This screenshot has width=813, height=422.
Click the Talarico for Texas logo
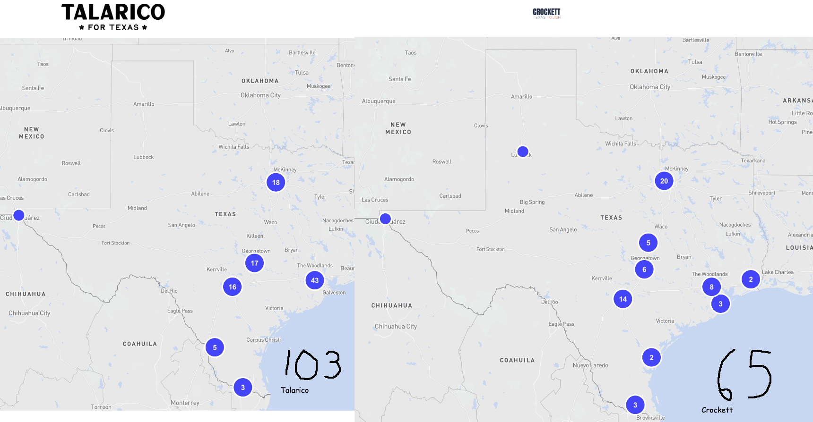pos(113,17)
